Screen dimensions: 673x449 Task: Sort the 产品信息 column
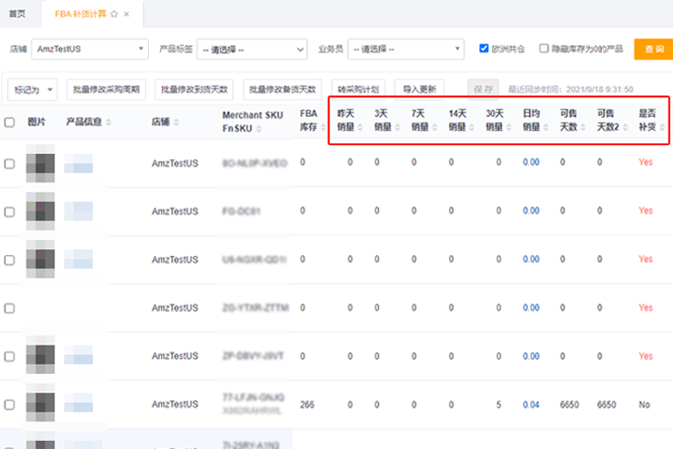(x=109, y=122)
